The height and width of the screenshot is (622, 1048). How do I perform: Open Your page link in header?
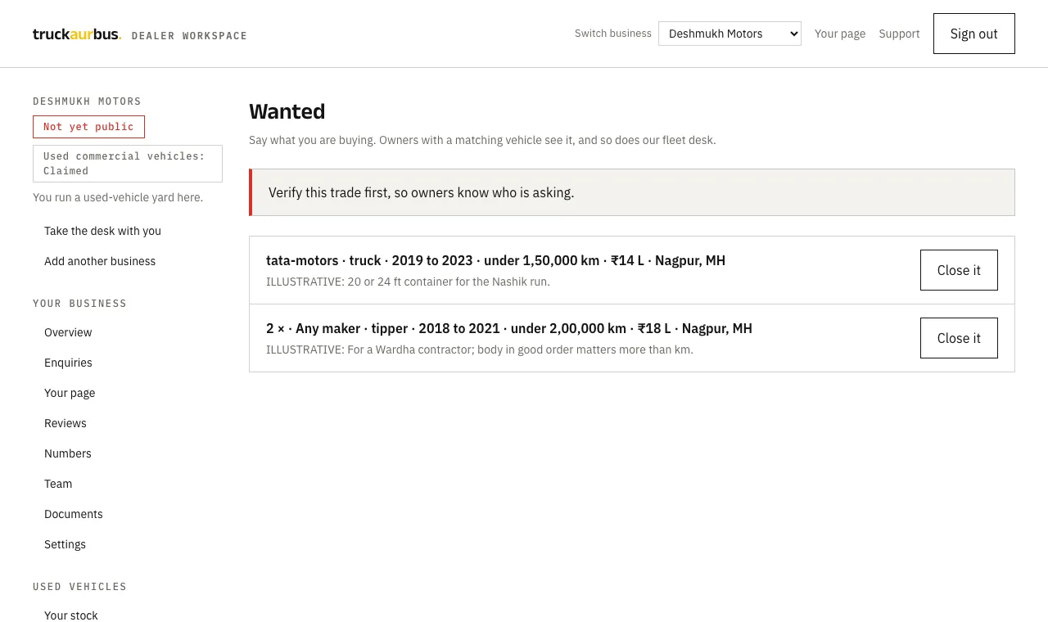coord(840,34)
